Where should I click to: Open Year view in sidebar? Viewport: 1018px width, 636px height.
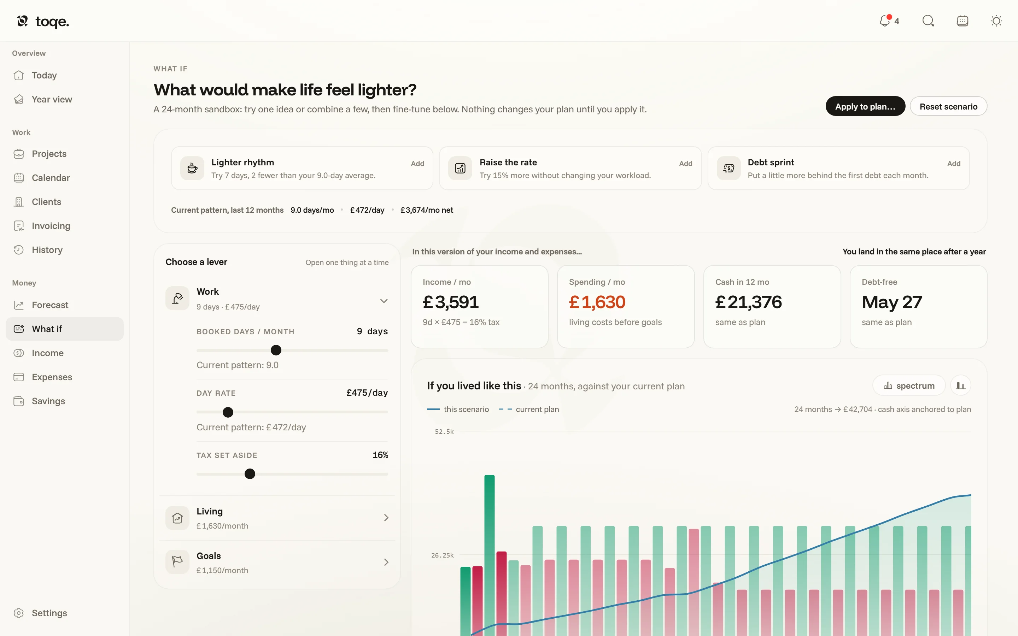pyautogui.click(x=64, y=99)
